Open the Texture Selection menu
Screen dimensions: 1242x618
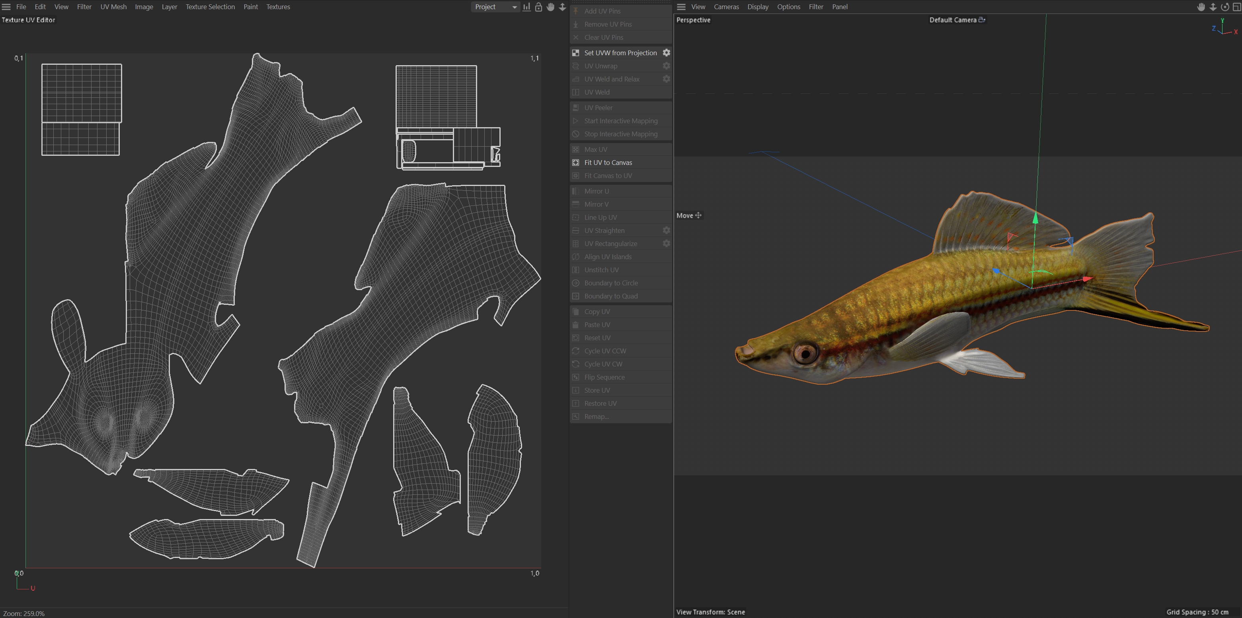point(210,7)
